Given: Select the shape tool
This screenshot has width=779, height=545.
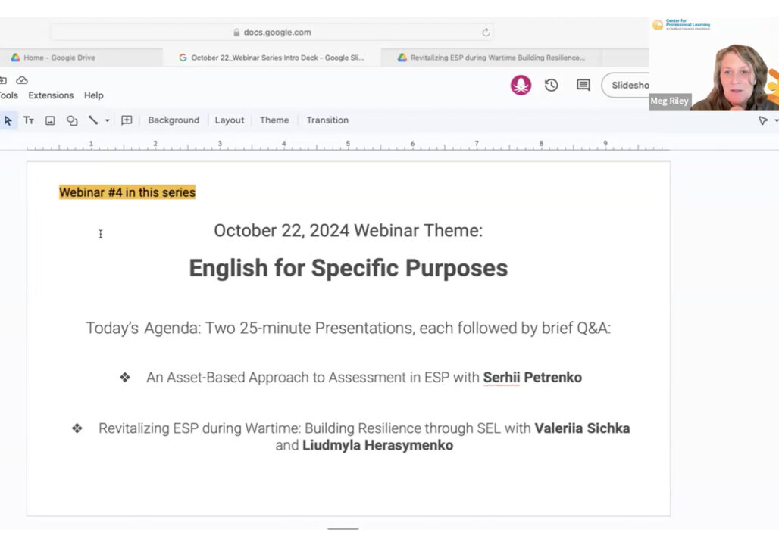Looking at the screenshot, I should (x=71, y=120).
